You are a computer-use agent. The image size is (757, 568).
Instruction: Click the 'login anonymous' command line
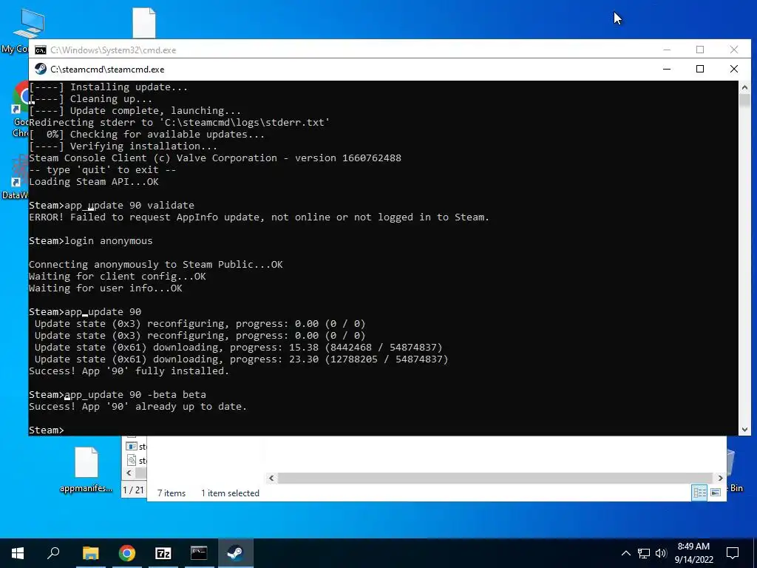point(91,240)
